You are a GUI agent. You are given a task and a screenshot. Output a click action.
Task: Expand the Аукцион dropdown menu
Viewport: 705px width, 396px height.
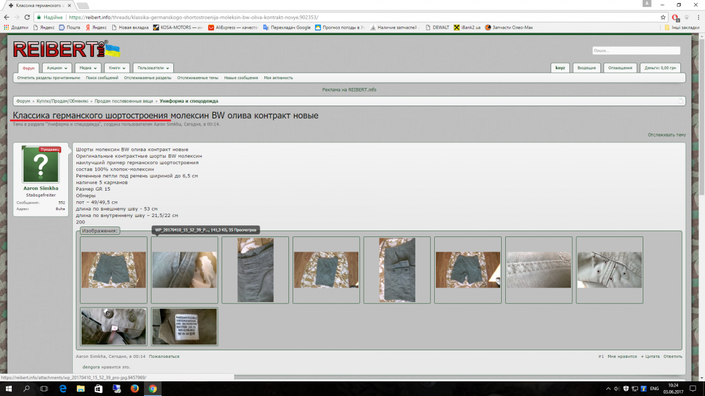coord(56,68)
